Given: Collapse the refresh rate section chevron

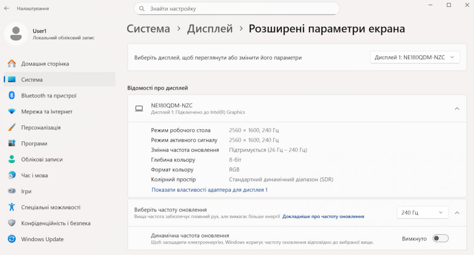Looking at the screenshot, I should click(x=457, y=212).
